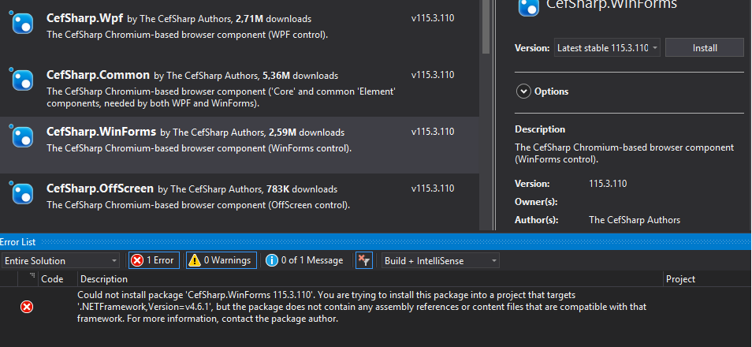
Task: Open the Latest stable version dropdown
Action: (x=607, y=48)
